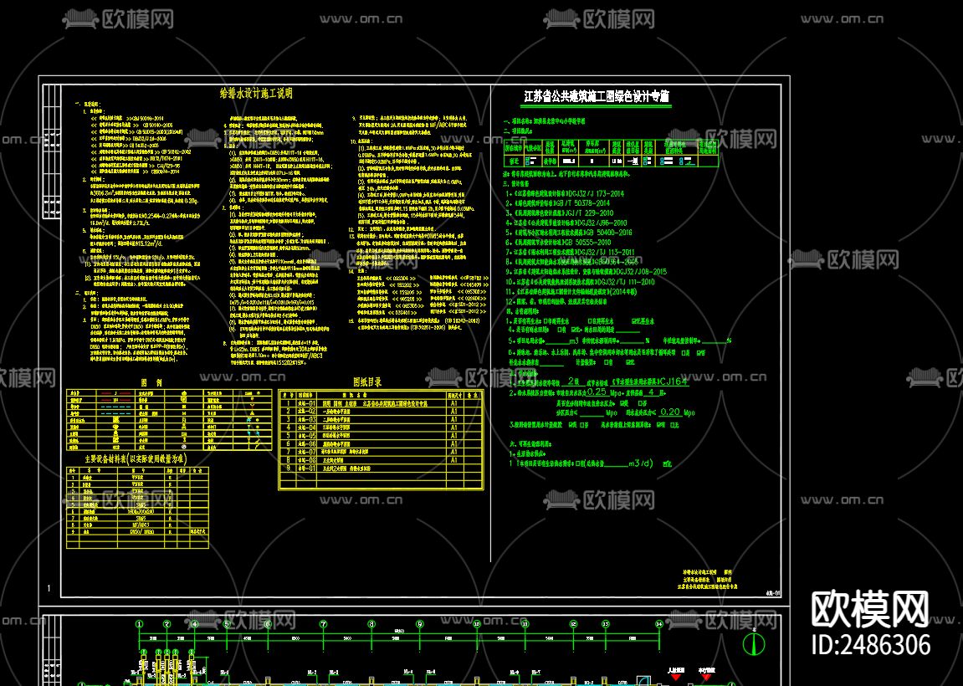963x686 pixels.
Task: Click the 江苏省公共建筑施工图绿色设计专篇 heading
Action: click(597, 96)
